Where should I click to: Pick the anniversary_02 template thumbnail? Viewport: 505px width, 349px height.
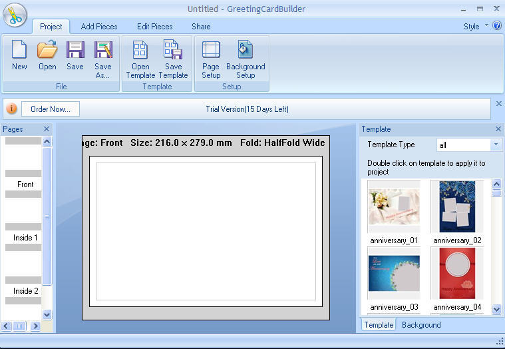coord(457,206)
